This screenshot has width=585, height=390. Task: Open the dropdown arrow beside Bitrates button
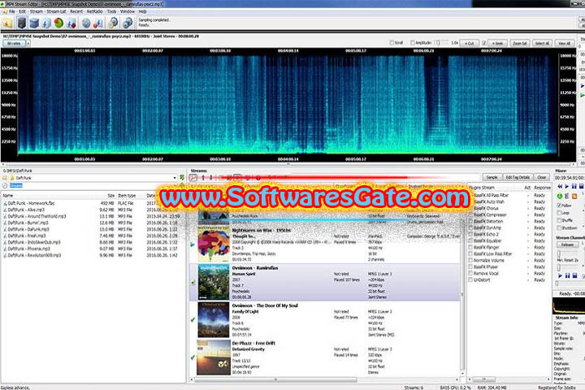(28, 43)
